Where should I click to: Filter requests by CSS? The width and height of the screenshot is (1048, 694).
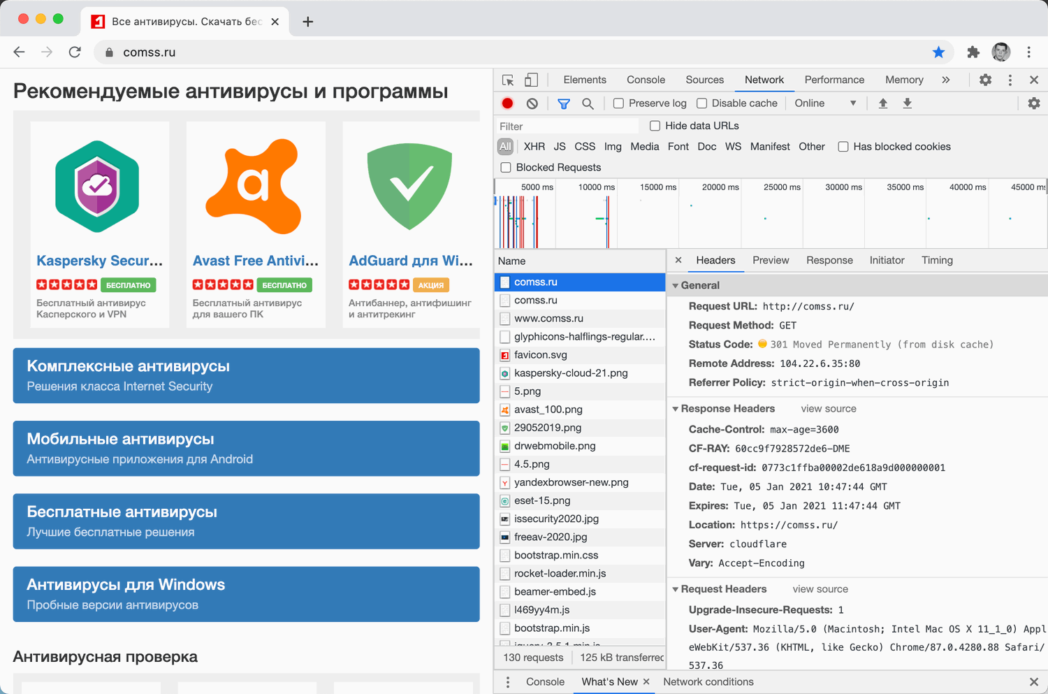tap(585, 147)
